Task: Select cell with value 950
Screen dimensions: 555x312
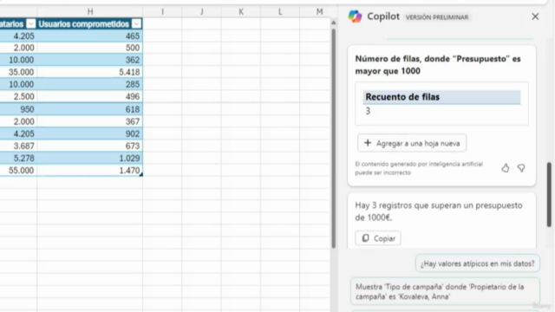Action: click(18, 109)
